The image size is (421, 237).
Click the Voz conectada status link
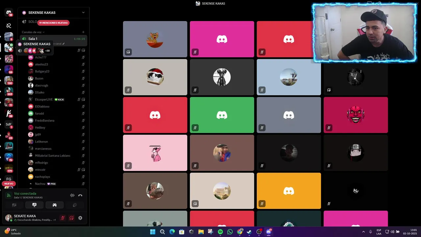(x=25, y=194)
